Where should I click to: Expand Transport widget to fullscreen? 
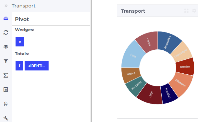tap(186, 11)
